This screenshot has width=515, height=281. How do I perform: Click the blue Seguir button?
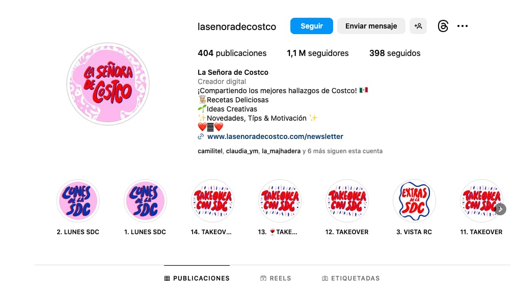312,26
